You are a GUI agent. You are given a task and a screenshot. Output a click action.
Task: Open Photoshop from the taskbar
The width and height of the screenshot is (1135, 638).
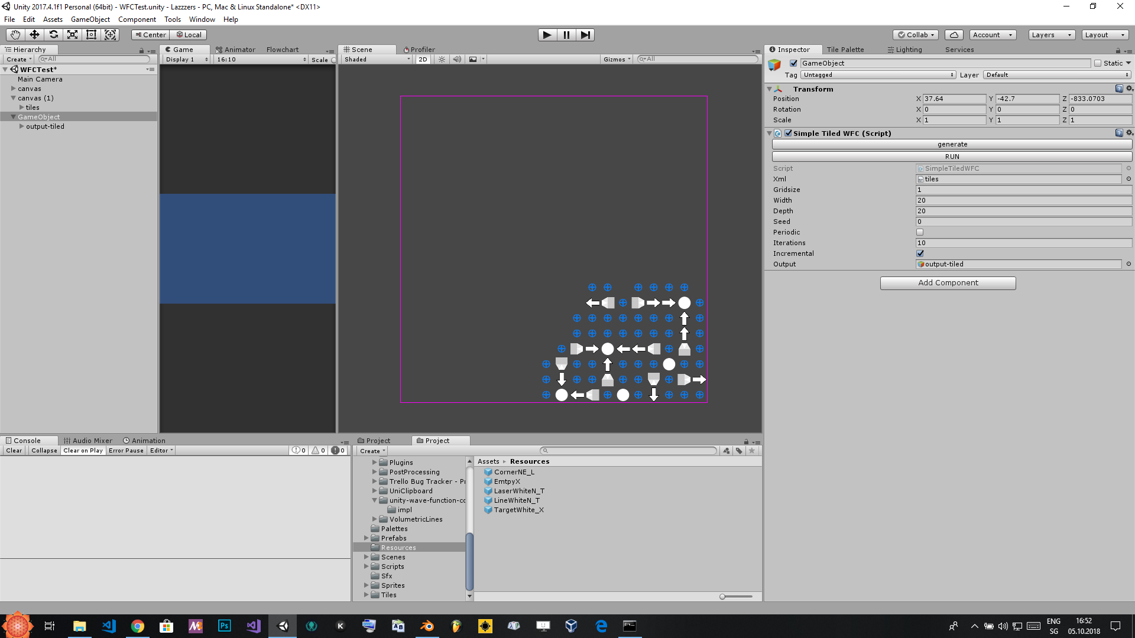coord(225,626)
